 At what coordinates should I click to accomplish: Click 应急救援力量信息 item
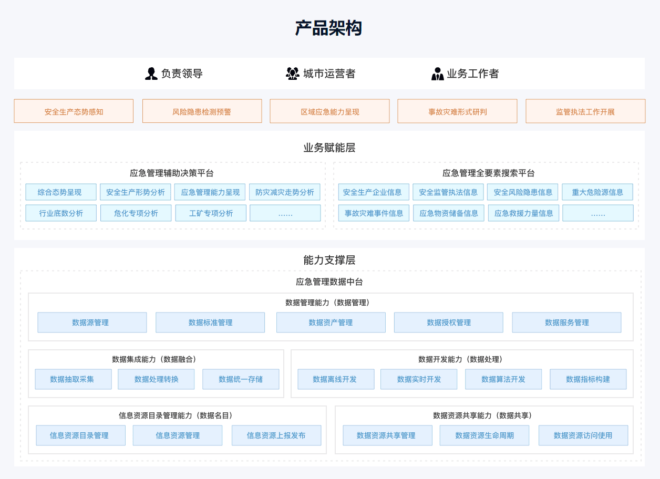pos(523,213)
